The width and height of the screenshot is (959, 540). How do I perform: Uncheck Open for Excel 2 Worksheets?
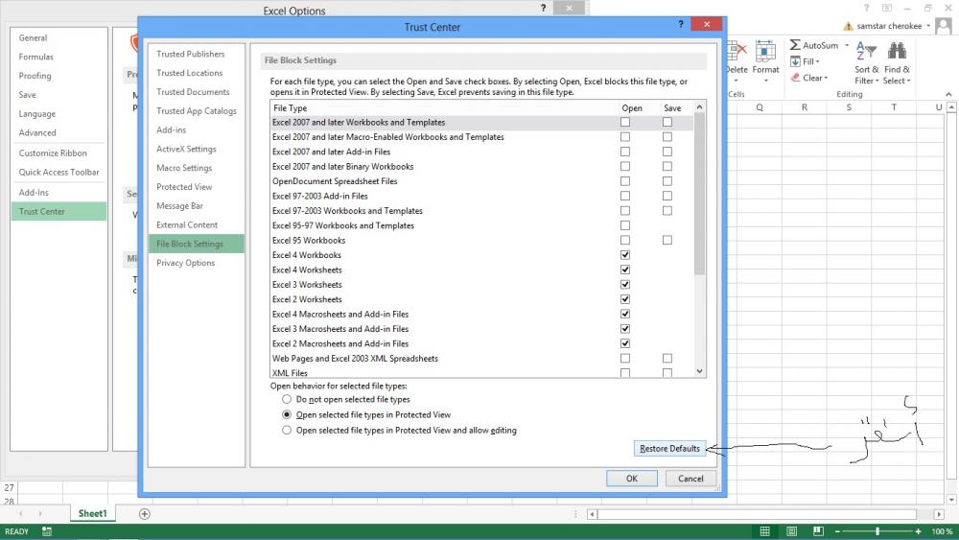pos(625,299)
